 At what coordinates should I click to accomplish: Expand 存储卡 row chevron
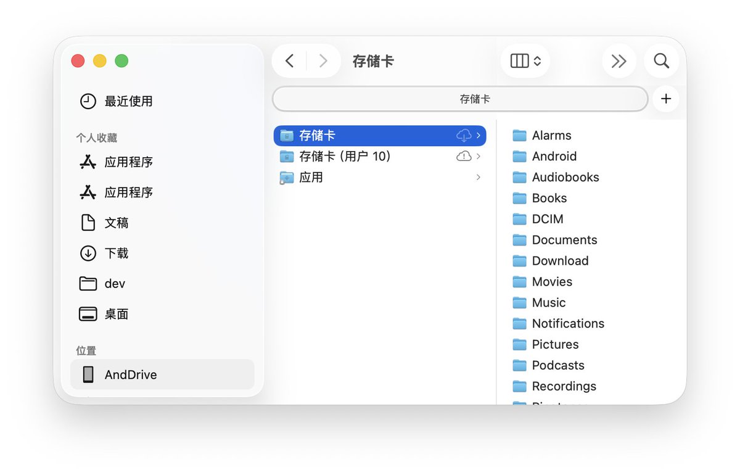[x=479, y=135]
